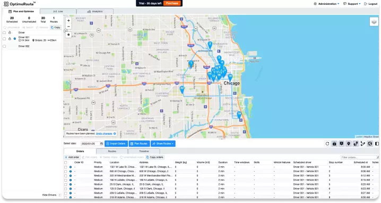Switch to the Analytics tab
Screen dimensions: 381x203
point(95,12)
